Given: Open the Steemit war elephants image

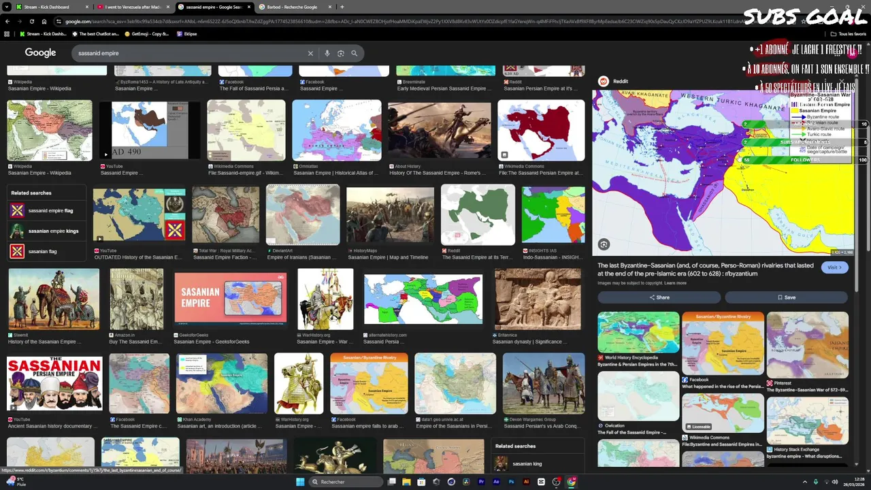Looking at the screenshot, I should pyautogui.click(x=54, y=299).
